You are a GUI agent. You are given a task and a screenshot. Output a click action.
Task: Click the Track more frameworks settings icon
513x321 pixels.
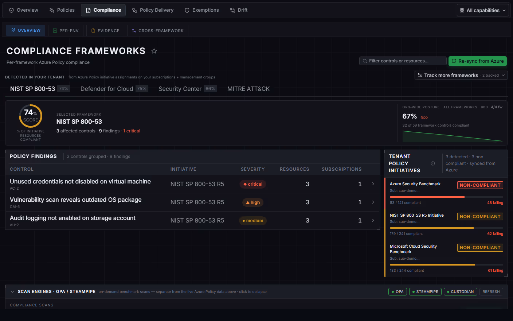click(420, 75)
